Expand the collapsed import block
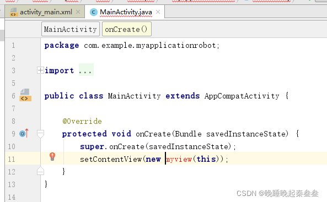 [40, 70]
